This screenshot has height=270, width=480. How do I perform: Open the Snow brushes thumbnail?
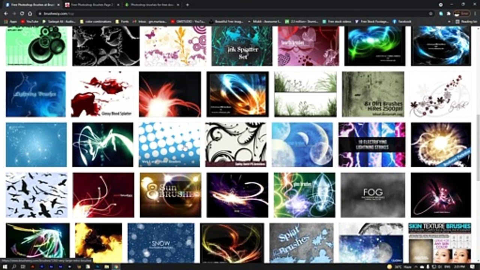point(161,243)
